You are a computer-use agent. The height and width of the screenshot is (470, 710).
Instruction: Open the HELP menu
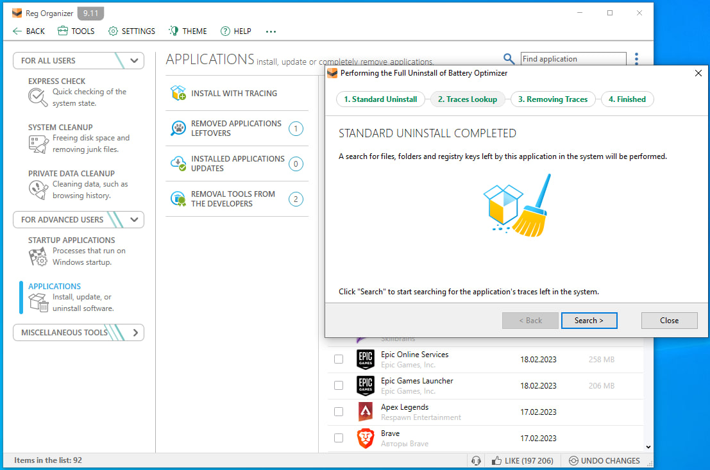[x=235, y=31]
